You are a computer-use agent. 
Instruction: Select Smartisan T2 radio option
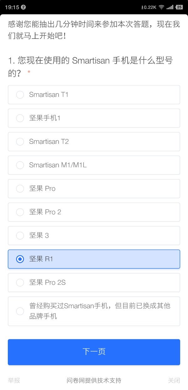(20, 142)
